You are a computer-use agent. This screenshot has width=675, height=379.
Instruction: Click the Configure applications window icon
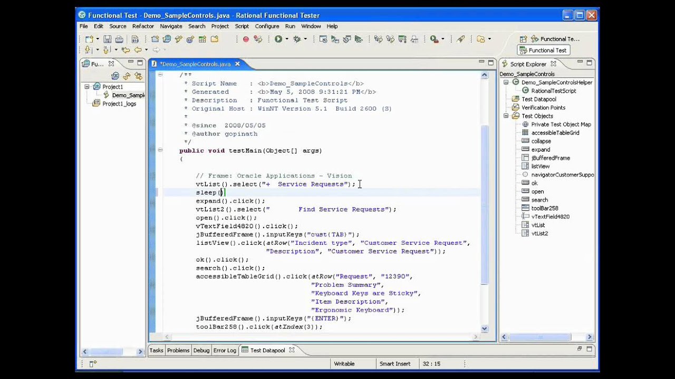click(323, 39)
